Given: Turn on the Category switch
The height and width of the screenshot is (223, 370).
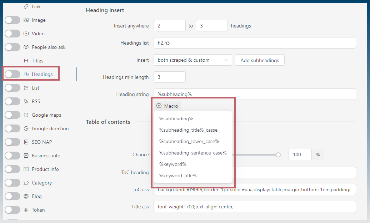Looking at the screenshot, I should pos(12,183).
